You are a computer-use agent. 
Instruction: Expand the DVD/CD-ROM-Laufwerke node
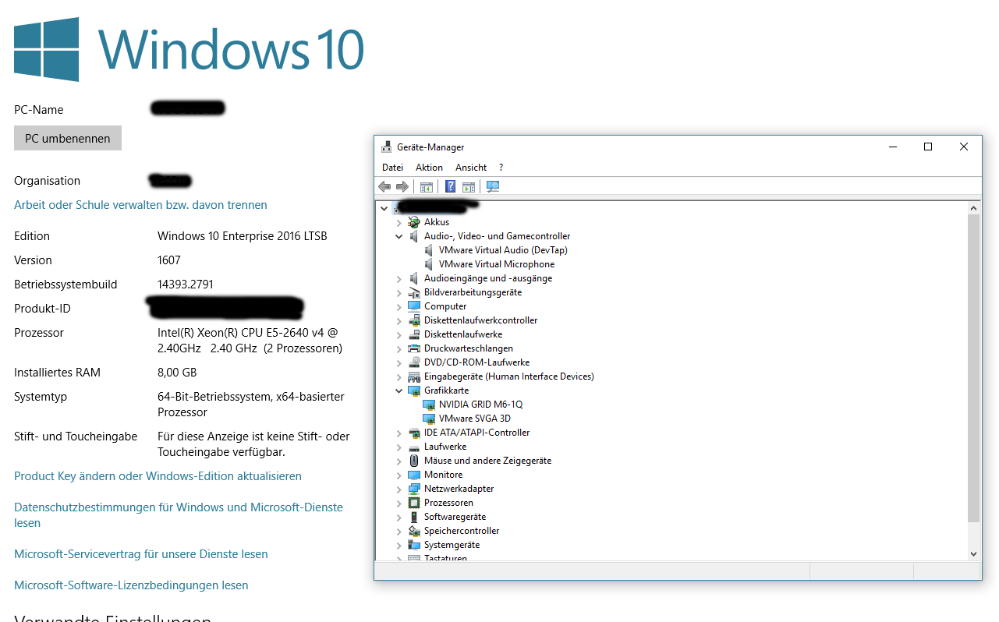(x=399, y=362)
